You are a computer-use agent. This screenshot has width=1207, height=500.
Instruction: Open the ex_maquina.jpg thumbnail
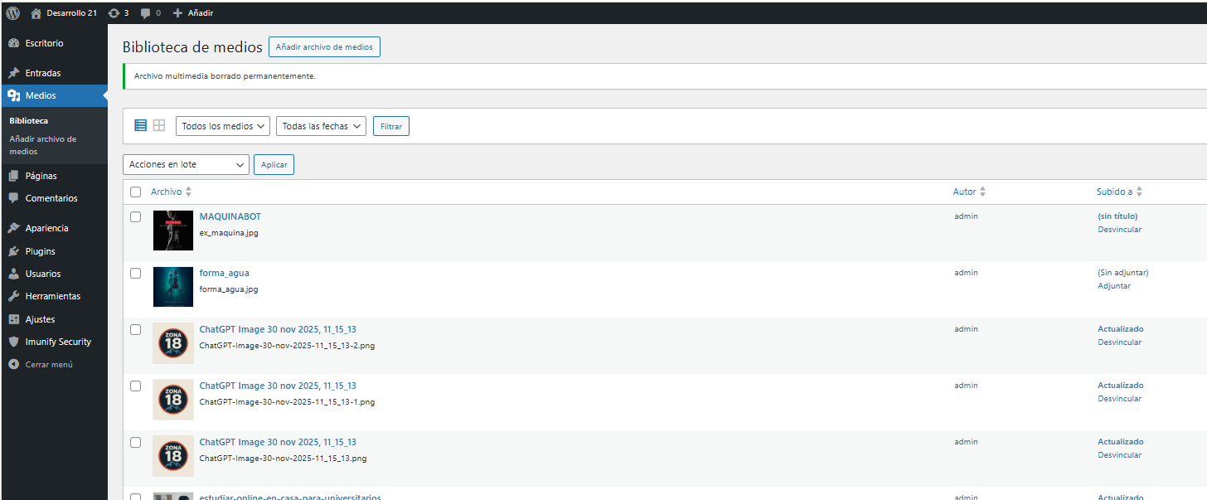[x=172, y=231]
